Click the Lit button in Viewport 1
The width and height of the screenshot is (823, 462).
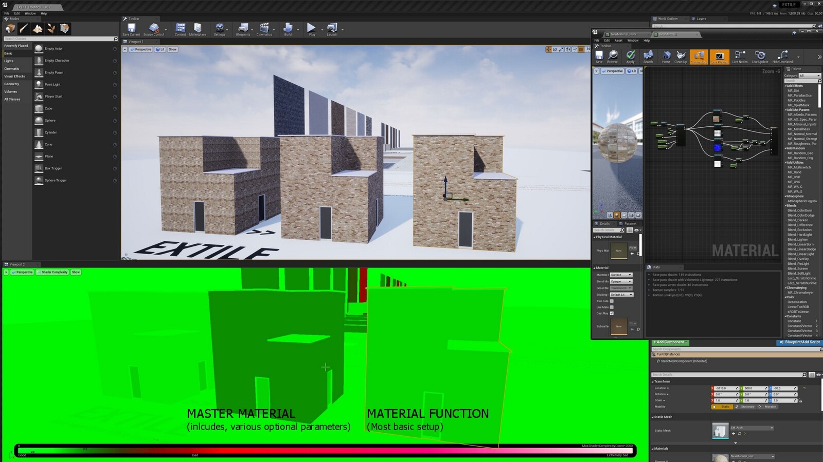click(160, 49)
